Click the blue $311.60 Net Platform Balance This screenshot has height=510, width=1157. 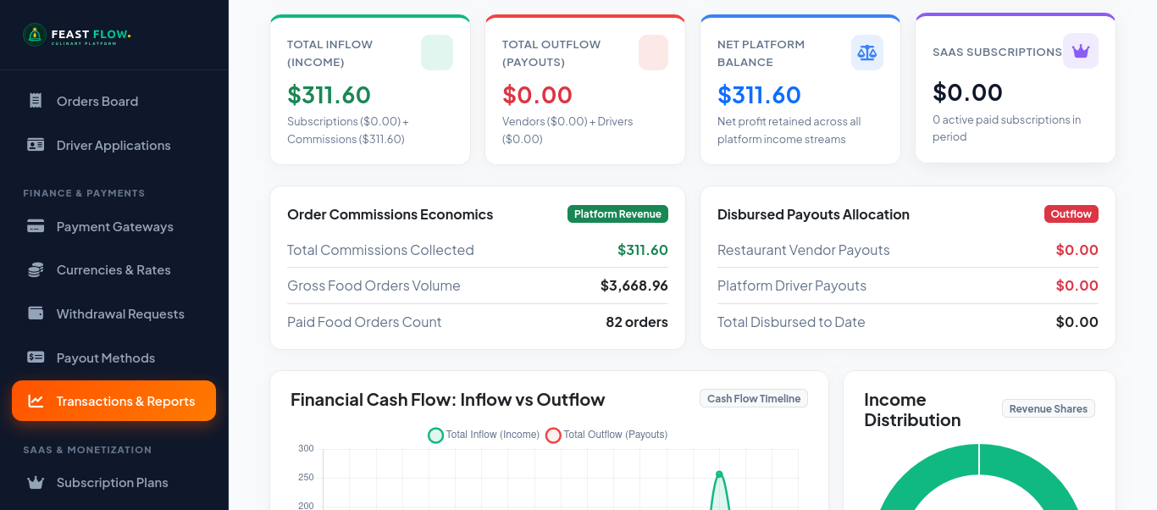point(759,94)
